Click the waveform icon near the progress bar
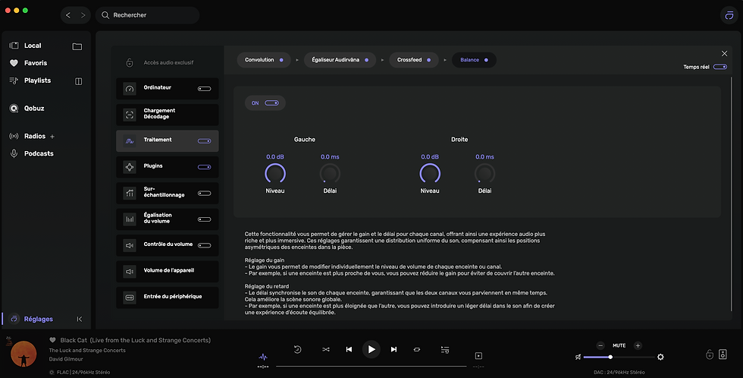This screenshot has height=378, width=743. tap(263, 357)
